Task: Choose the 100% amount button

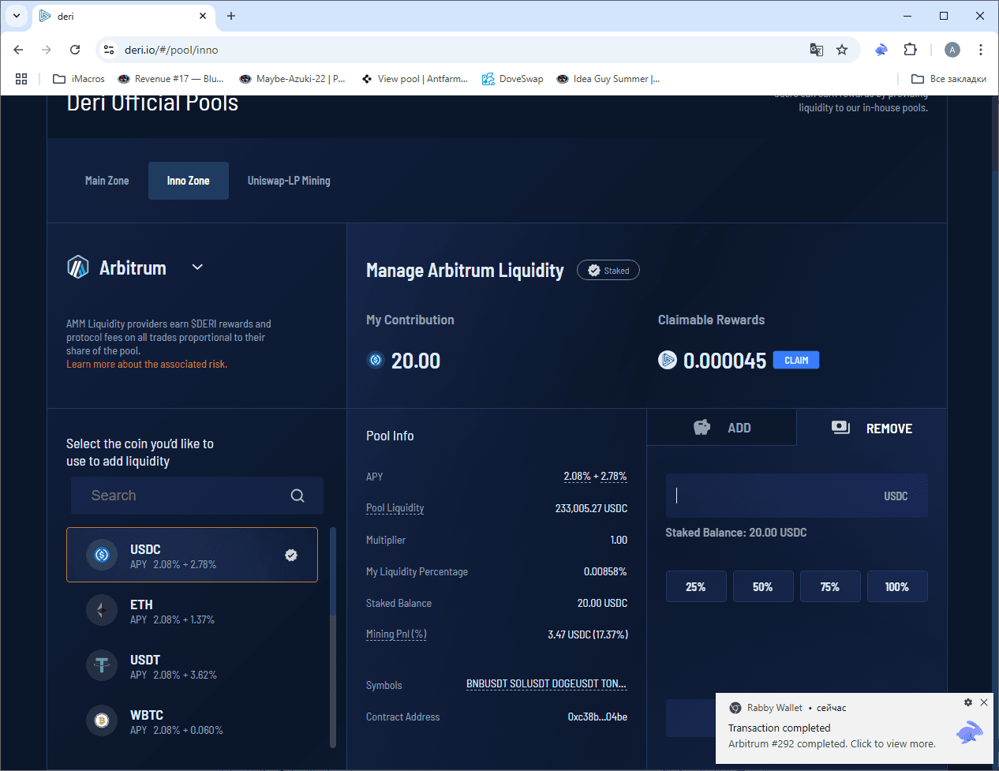Action: point(897,586)
